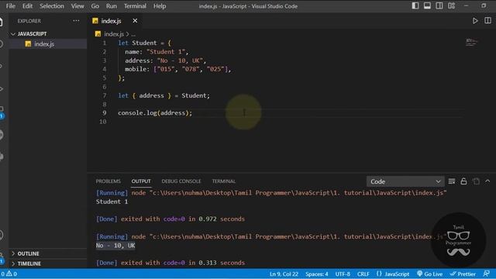This screenshot has width=496, height=279.
Task: Switch to the PROBLEMS panel tab
Action: [x=108, y=181]
